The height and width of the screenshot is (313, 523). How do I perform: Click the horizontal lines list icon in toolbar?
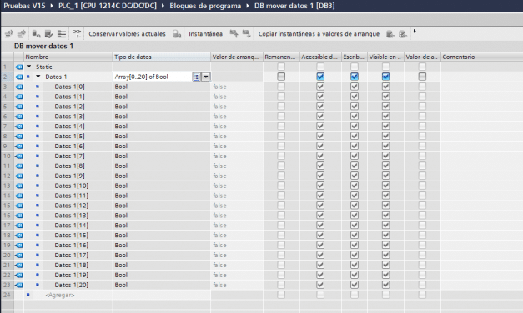(x=62, y=33)
